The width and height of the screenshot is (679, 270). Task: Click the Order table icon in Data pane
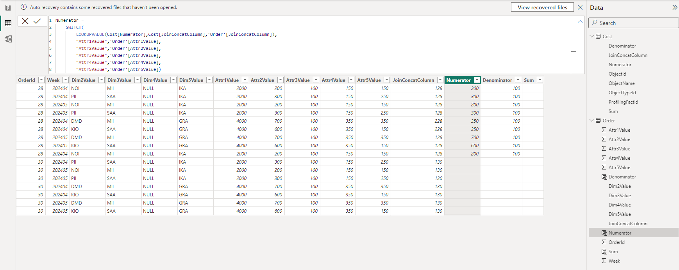598,120
